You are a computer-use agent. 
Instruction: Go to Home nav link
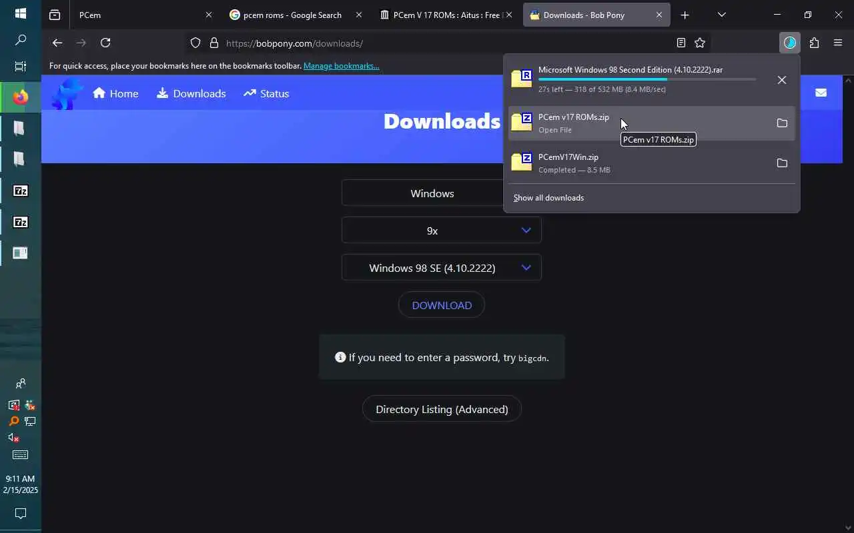tap(115, 93)
